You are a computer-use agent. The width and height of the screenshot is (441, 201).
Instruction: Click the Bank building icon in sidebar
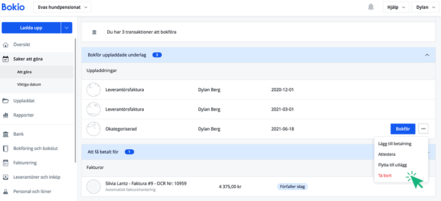[x=5, y=135]
